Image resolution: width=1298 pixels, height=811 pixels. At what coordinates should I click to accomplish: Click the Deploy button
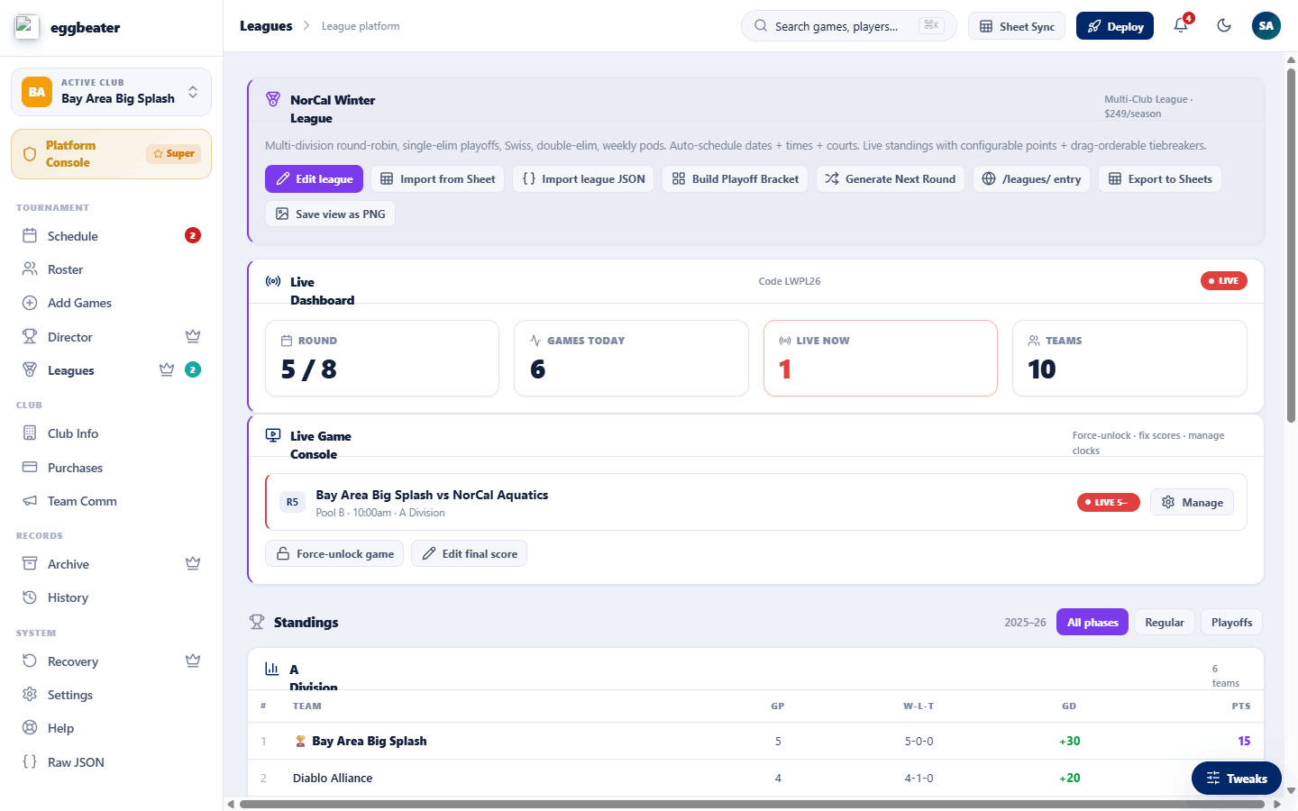pyautogui.click(x=1115, y=26)
